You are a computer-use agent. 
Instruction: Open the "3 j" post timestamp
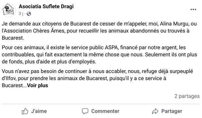pos(21,14)
